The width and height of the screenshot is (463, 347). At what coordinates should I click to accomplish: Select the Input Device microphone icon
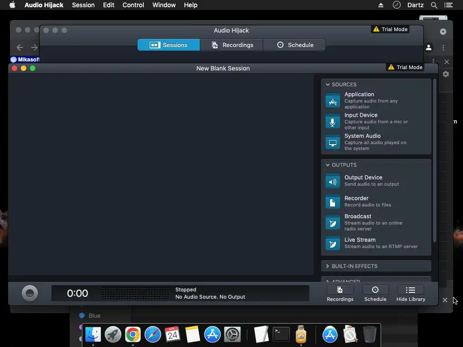click(332, 122)
